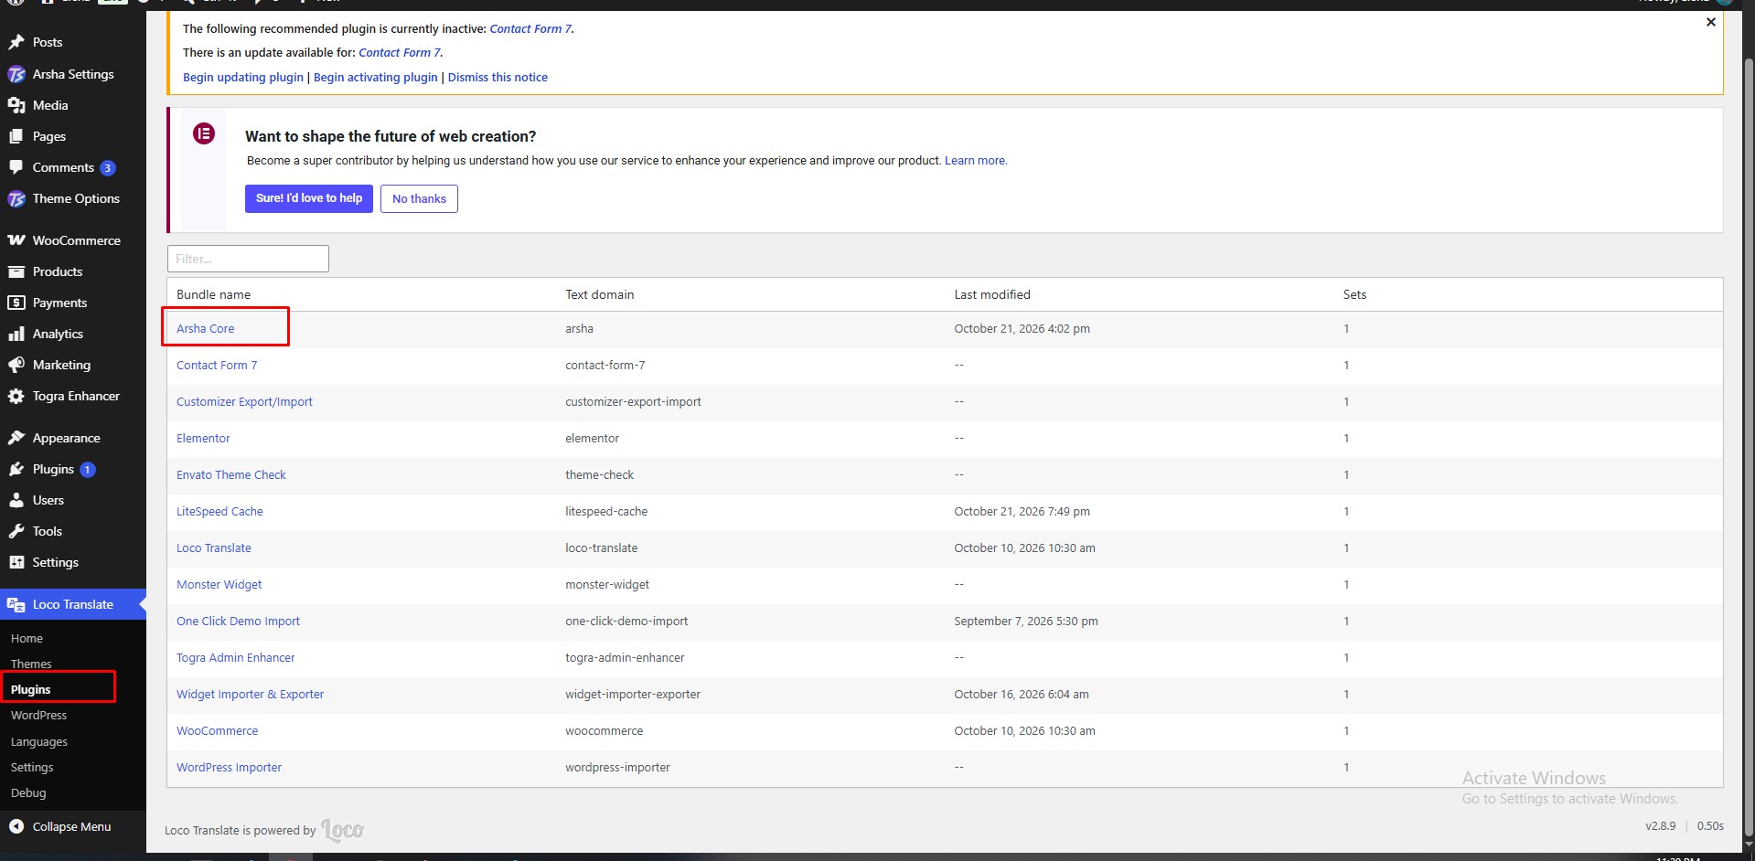Click the Settings sliders icon in main sidebar

point(16,562)
